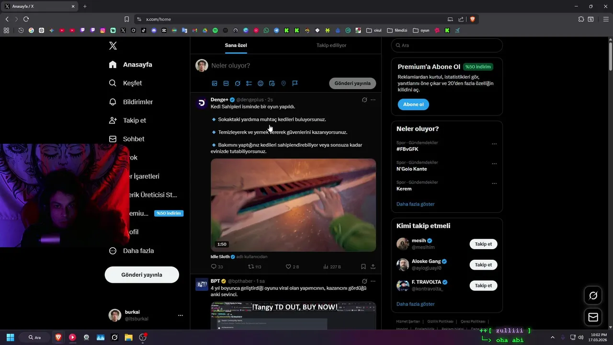
Task: Switch to the Takip ediyor tab
Action: (331, 45)
